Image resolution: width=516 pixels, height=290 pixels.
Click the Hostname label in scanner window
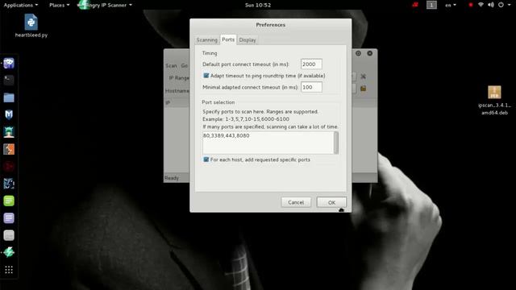tap(177, 91)
